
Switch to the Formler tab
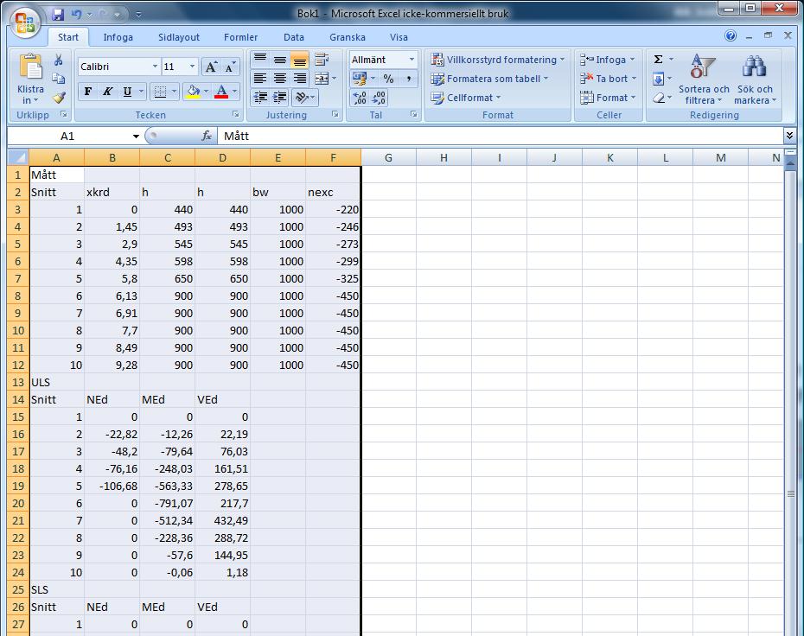point(240,37)
